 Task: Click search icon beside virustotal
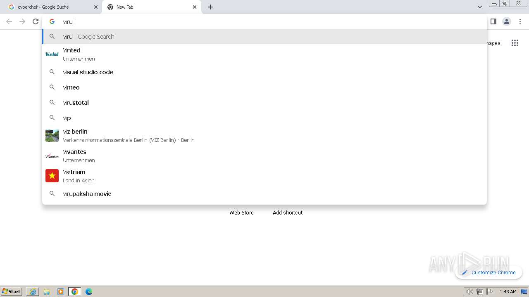(x=52, y=102)
